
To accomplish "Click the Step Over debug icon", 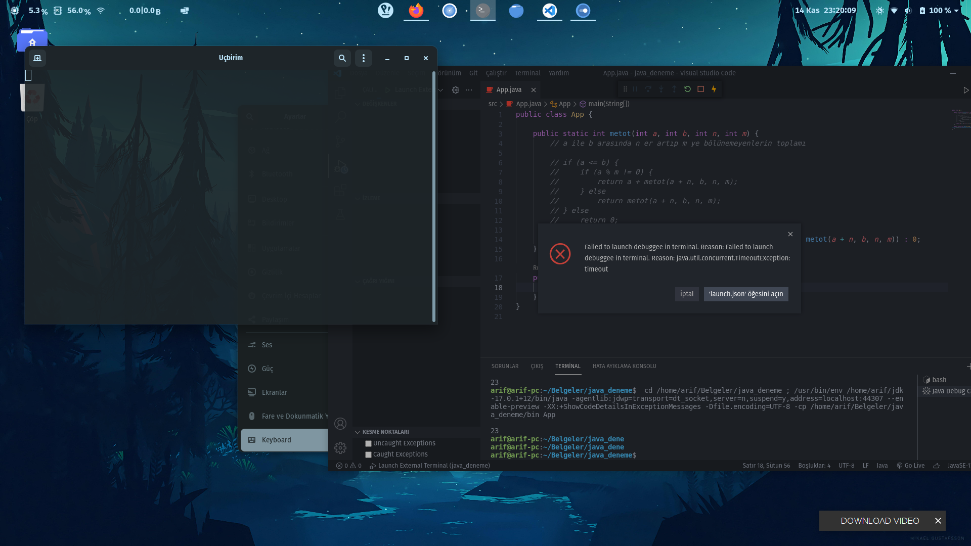I will click(648, 89).
